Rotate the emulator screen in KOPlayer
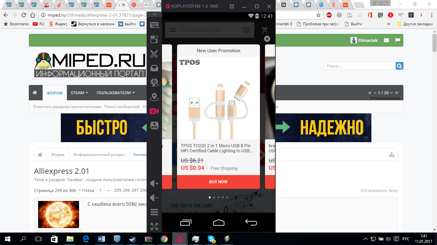Screen dimensions: 437x245 pos(154,39)
